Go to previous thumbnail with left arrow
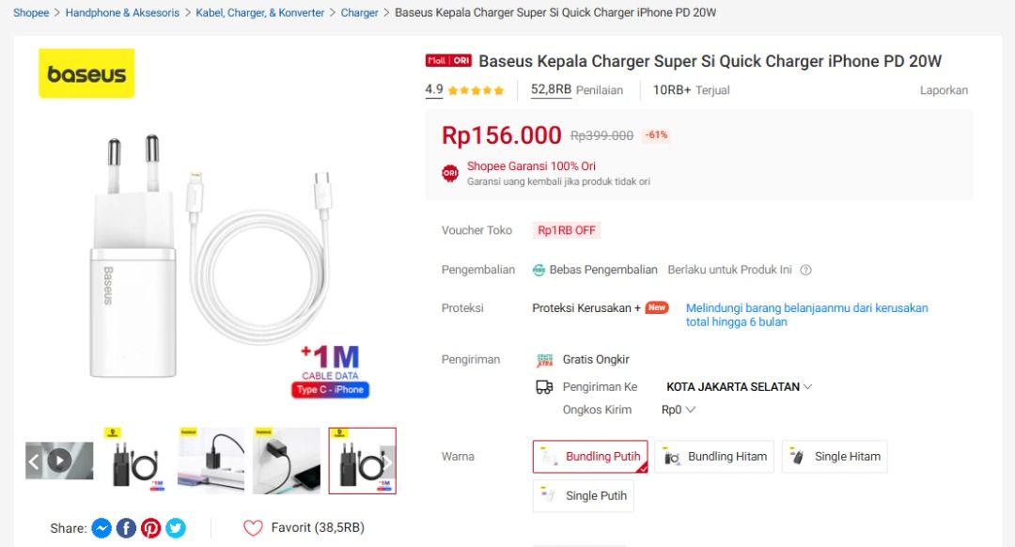The image size is (1015, 547). [34, 461]
